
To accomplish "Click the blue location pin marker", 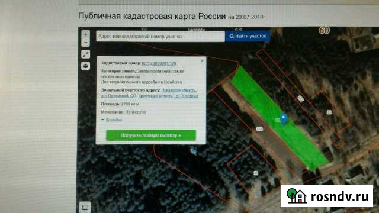I will point(284,120).
